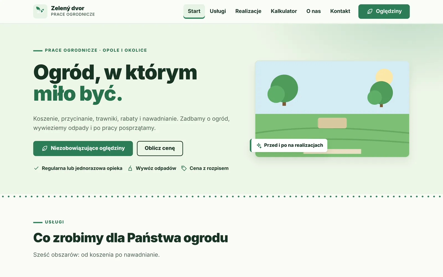Click the miło być. green headline text
The width and height of the screenshot is (443, 277).
(78, 94)
